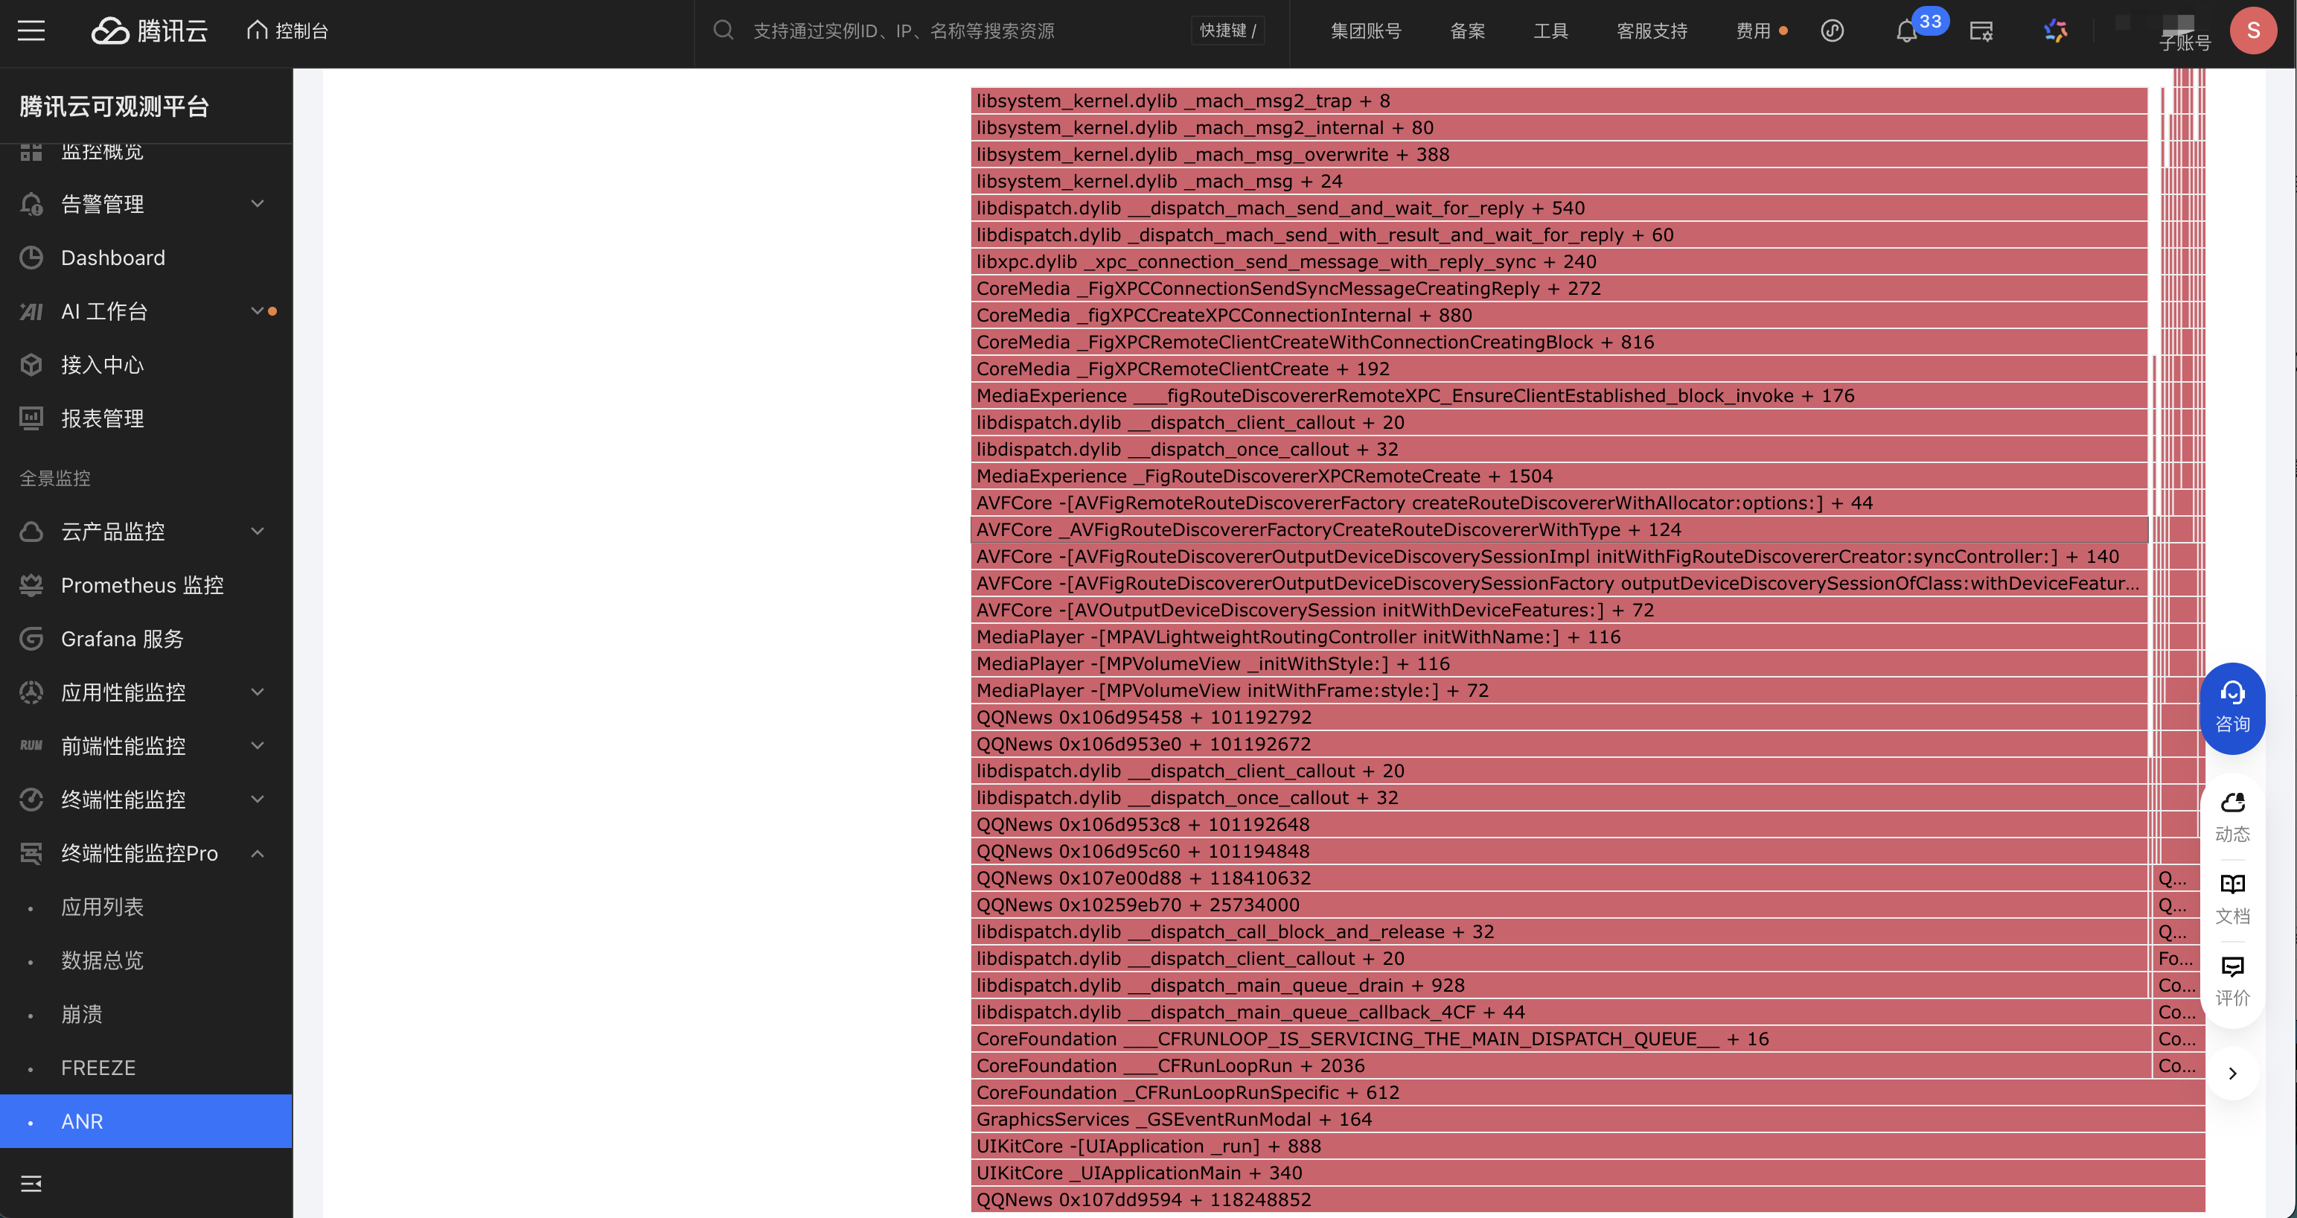
Task: Click the 评价 feedback icon
Action: coord(2232,980)
